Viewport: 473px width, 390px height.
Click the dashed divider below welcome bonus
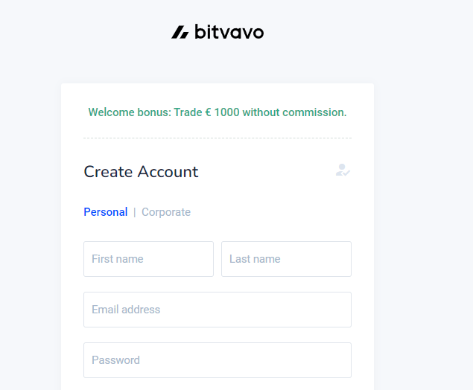(218, 138)
